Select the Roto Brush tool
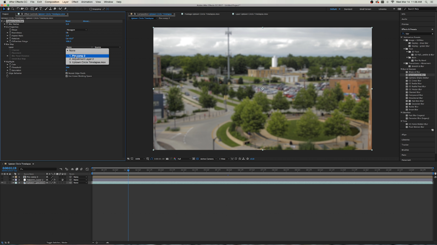The height and width of the screenshot is (245, 437). [x=60, y=9]
